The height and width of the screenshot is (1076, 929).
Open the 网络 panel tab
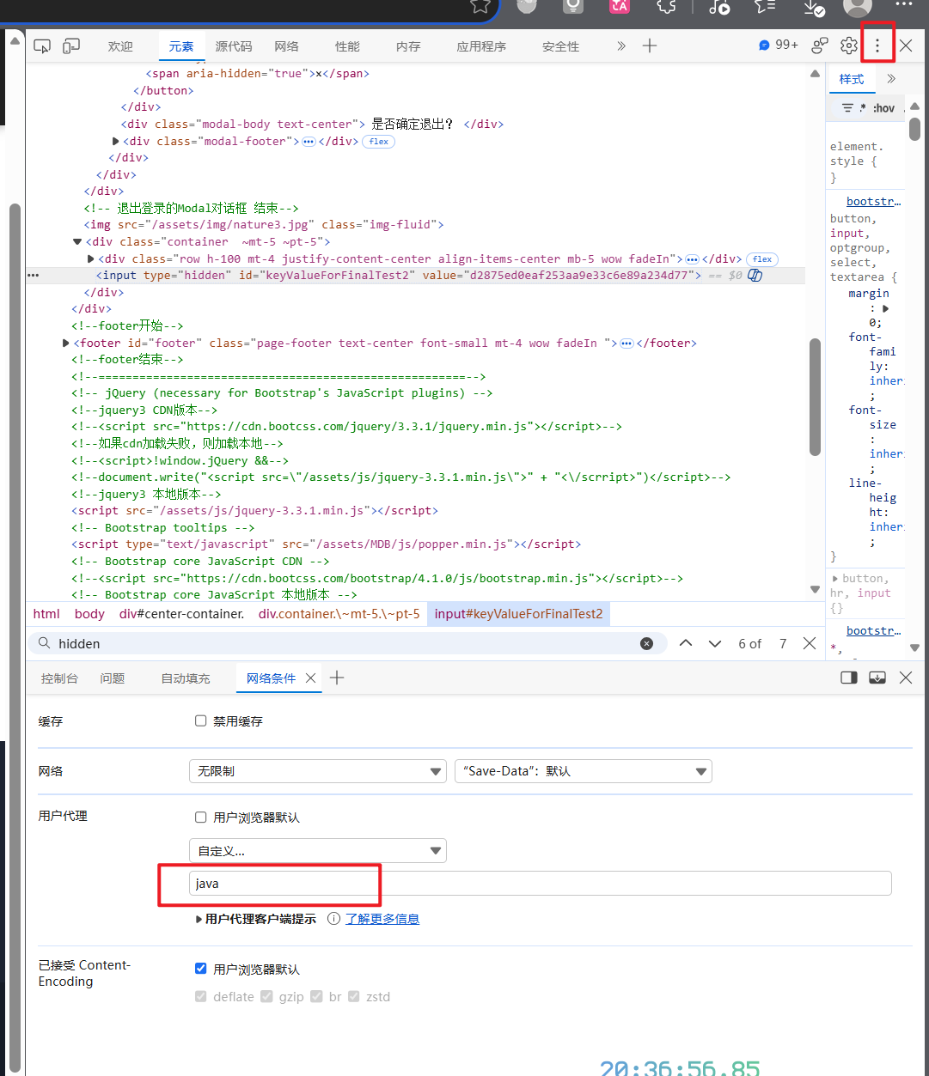click(x=287, y=46)
